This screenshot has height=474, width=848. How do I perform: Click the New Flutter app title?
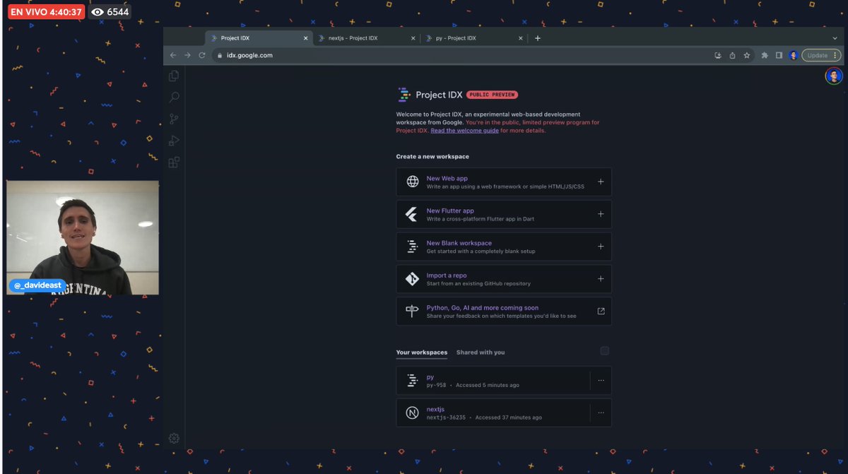click(450, 211)
